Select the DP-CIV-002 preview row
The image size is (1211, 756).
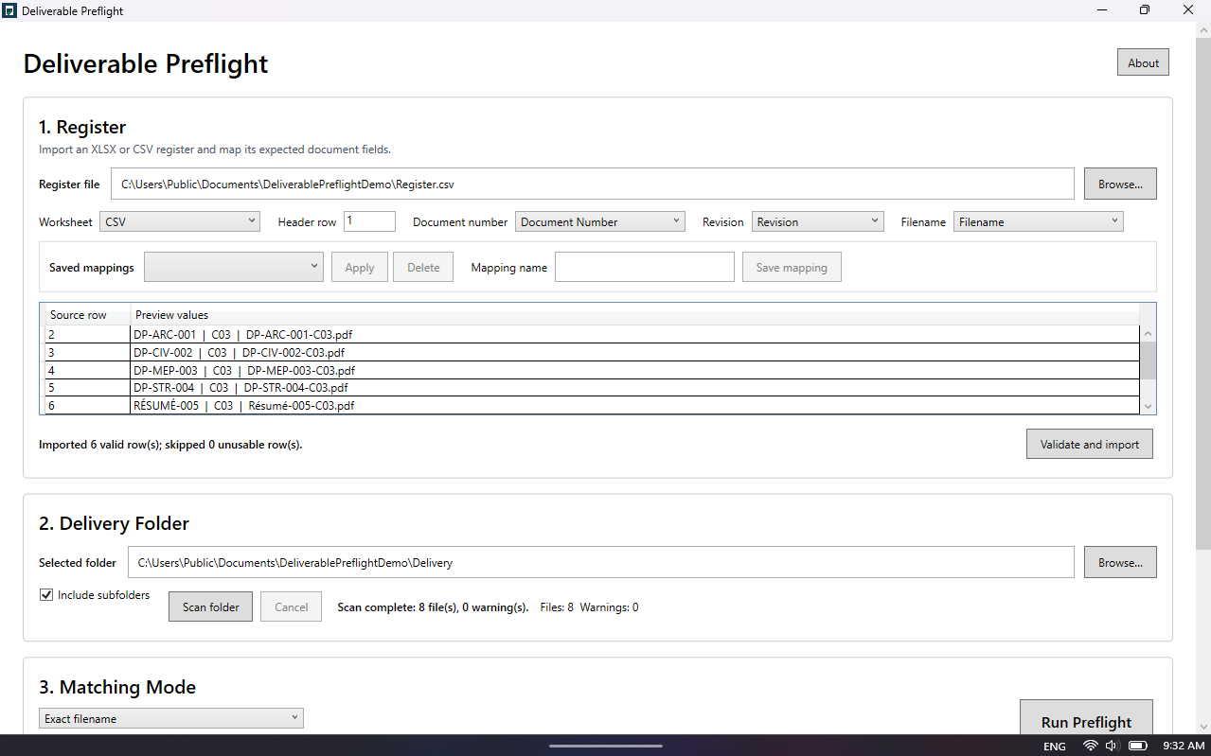click(x=592, y=352)
